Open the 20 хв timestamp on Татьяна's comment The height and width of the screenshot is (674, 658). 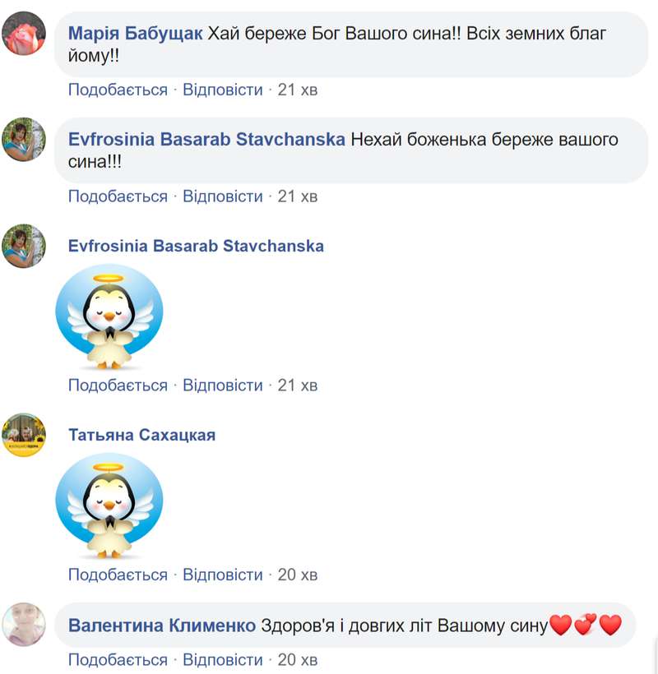(298, 575)
